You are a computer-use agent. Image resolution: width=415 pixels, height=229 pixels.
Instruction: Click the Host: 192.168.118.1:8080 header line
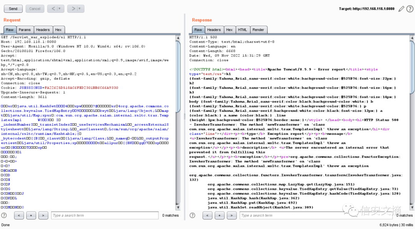click(28, 41)
